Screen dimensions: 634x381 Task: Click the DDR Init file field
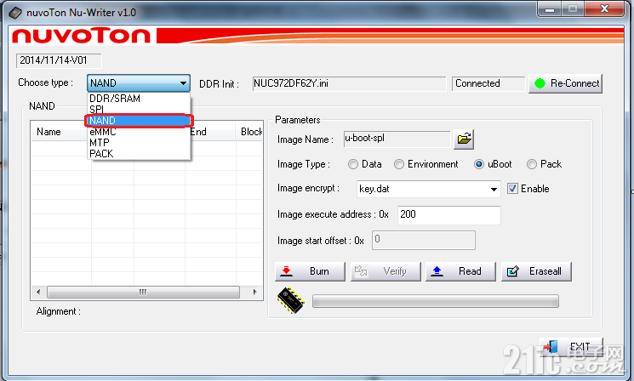point(349,83)
